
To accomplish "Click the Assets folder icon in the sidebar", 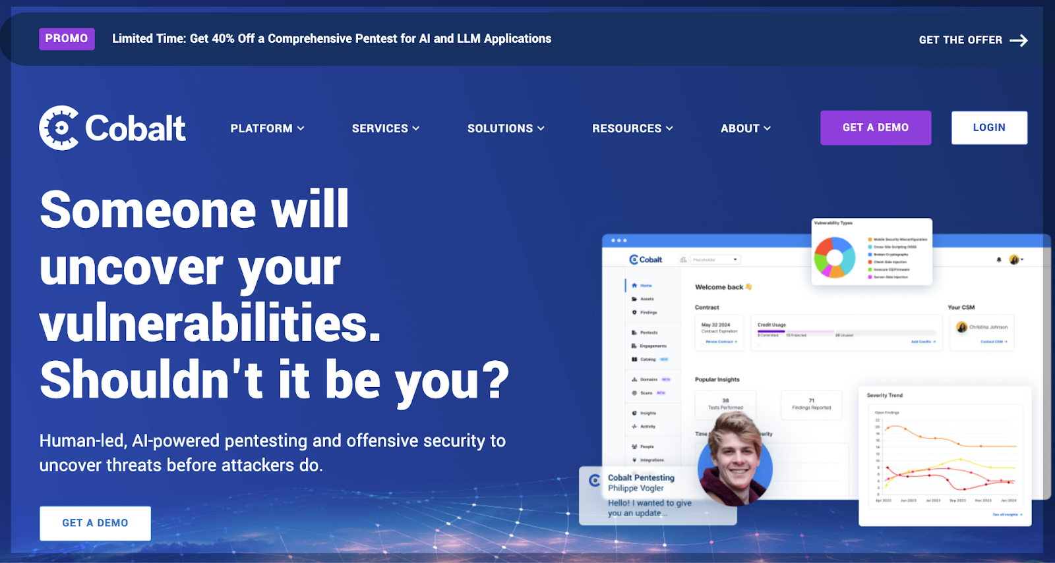I will click(x=634, y=299).
